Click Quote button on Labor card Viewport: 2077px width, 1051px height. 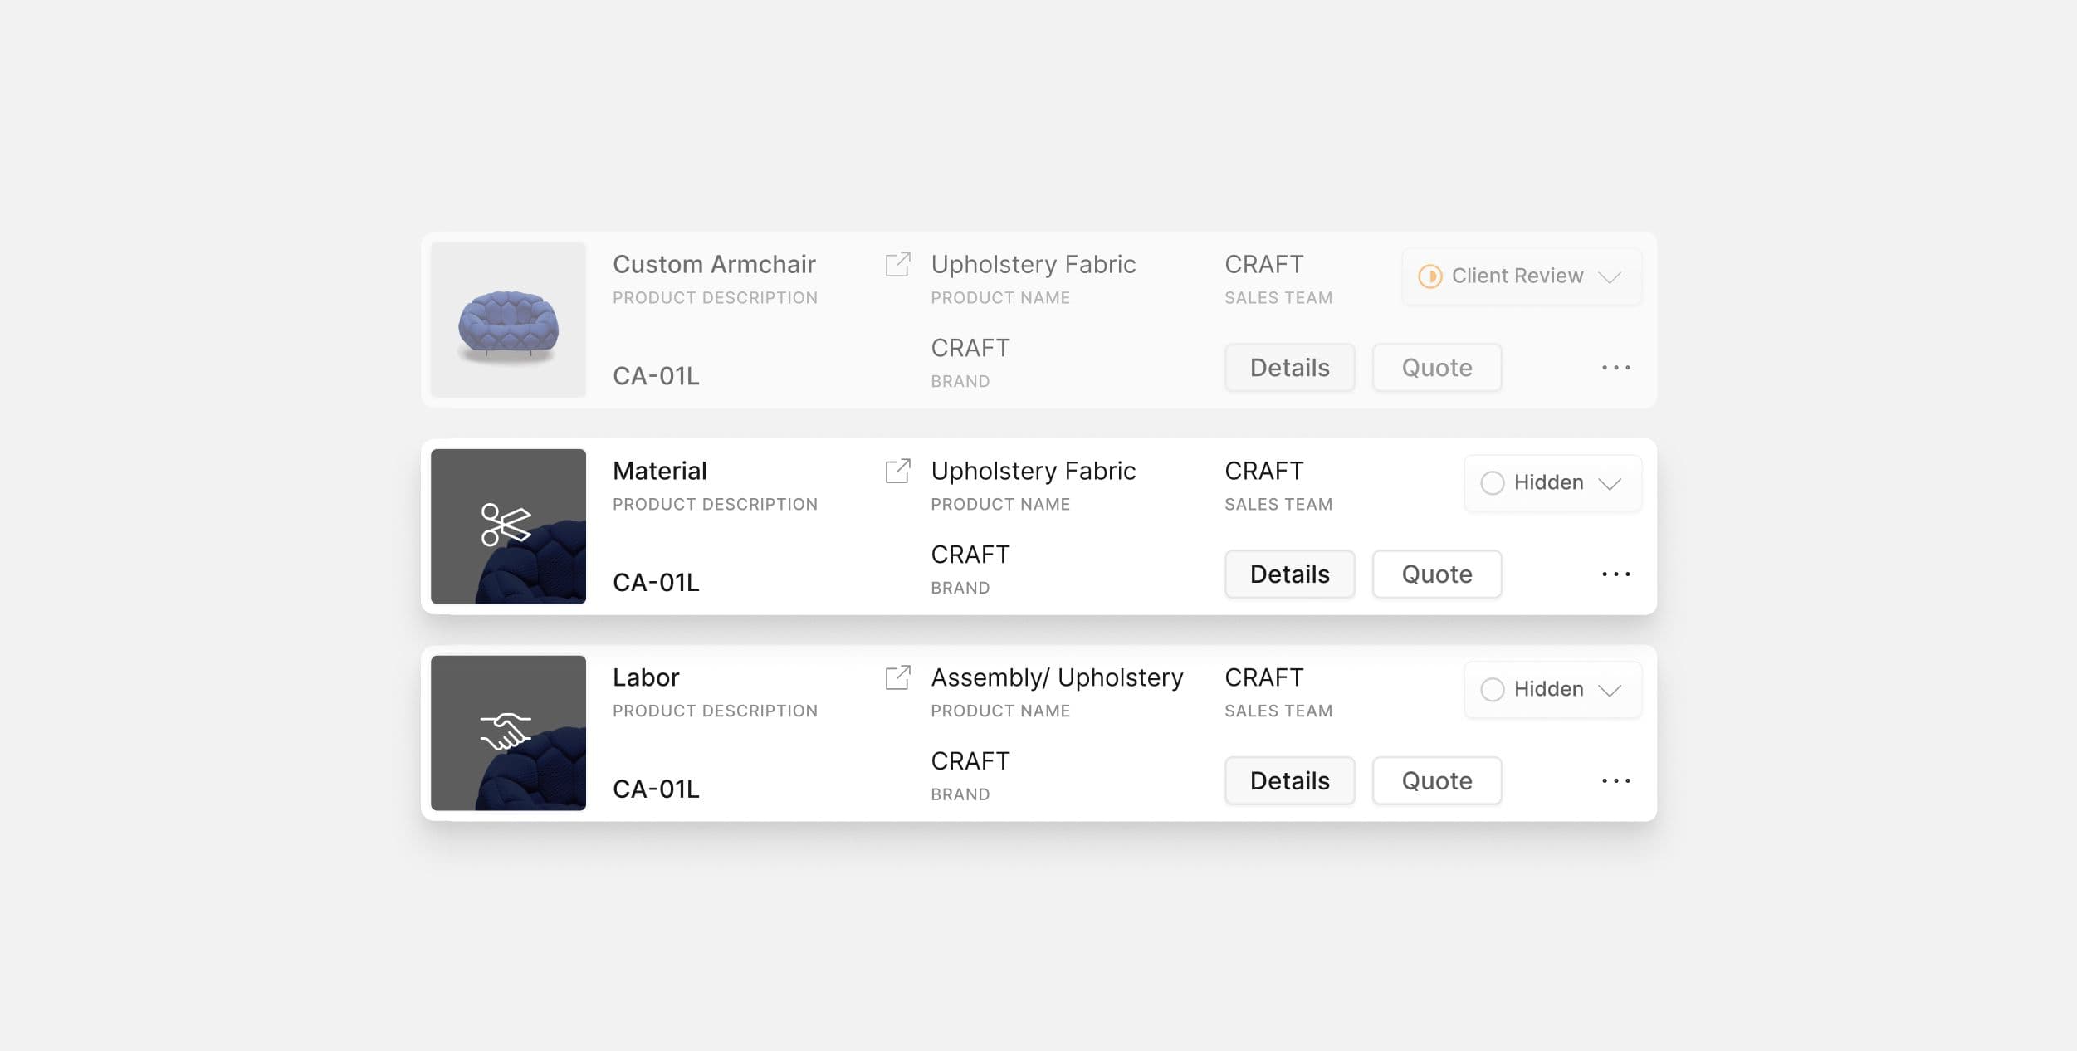pyautogui.click(x=1436, y=780)
